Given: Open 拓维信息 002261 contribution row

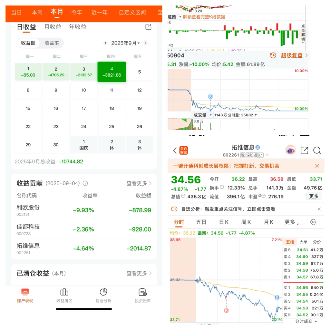Looking at the screenshot, I should pyautogui.click(x=84, y=248).
